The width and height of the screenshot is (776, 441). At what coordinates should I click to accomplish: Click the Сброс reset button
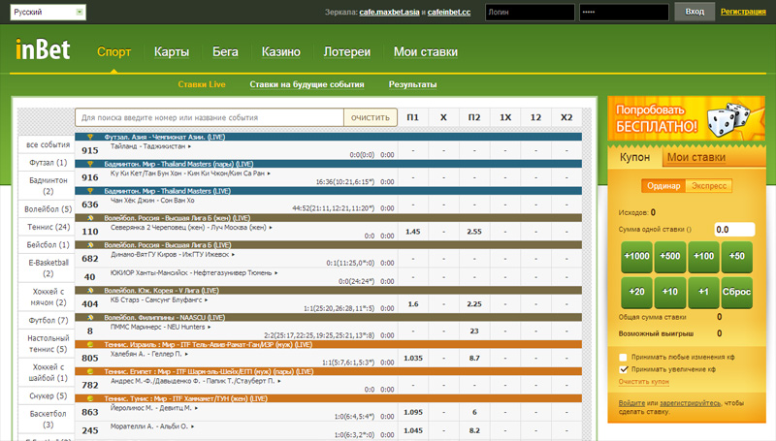pos(737,292)
